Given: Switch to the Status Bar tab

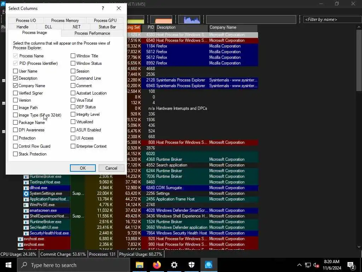Looking at the screenshot, I should [107, 27].
